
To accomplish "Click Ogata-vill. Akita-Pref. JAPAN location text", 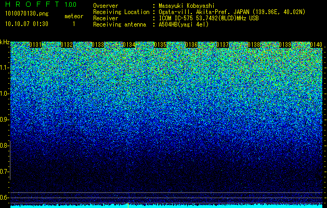I will [232, 12].
